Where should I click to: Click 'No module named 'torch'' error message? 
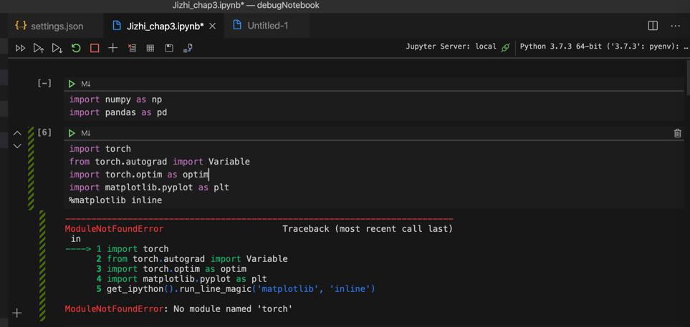pyautogui.click(x=234, y=309)
